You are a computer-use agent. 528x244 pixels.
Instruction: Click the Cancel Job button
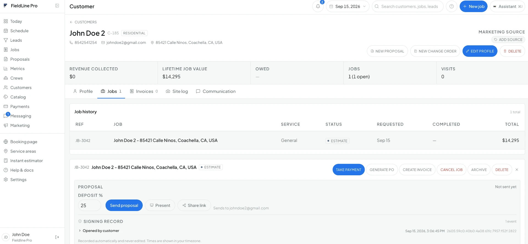[x=452, y=170]
